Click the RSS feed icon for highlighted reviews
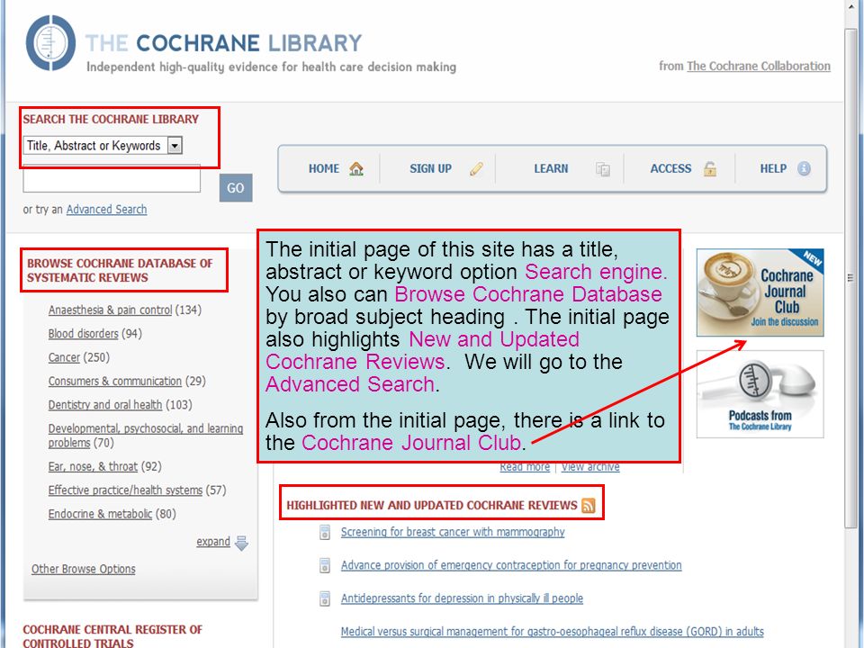The width and height of the screenshot is (864, 648). click(x=589, y=505)
